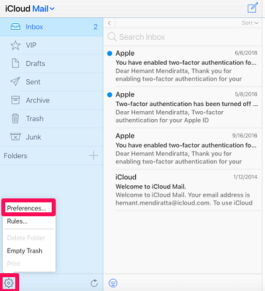The height and width of the screenshot is (291, 265).
Task: Click the Trash can icon
Action: pyautogui.click(x=15, y=118)
